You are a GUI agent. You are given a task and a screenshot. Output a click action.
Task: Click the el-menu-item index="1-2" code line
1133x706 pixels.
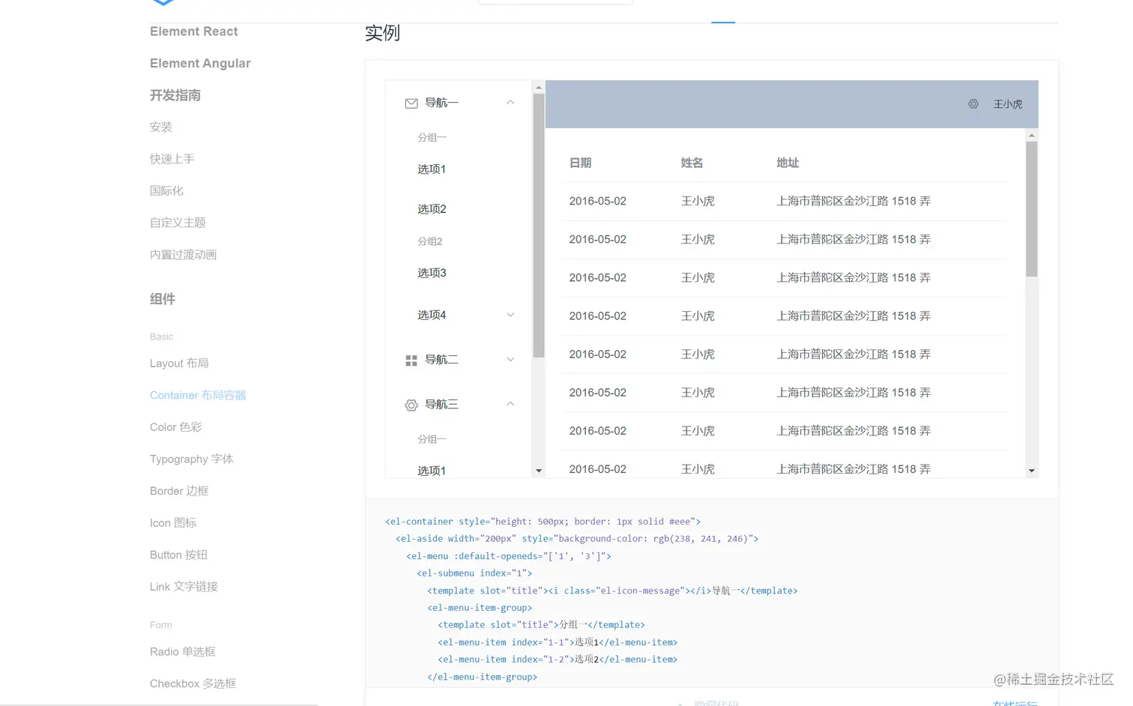tap(558, 660)
